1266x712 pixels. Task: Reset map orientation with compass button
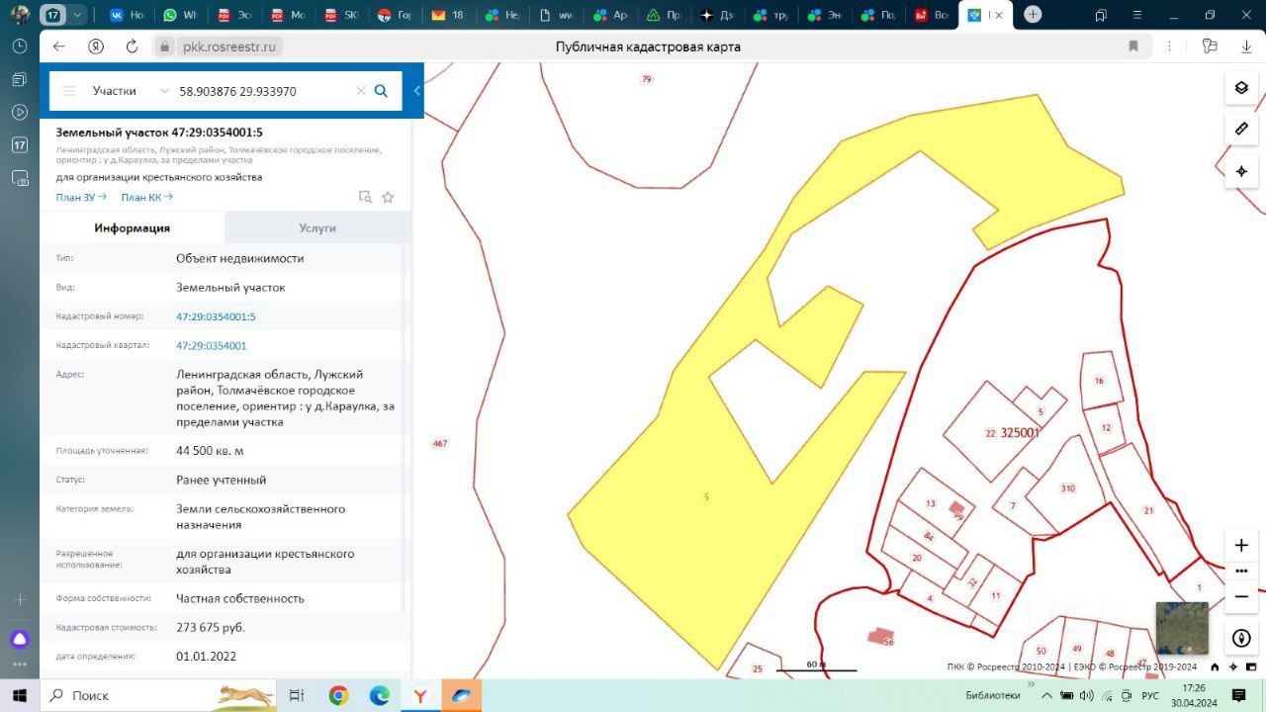[x=1241, y=639]
